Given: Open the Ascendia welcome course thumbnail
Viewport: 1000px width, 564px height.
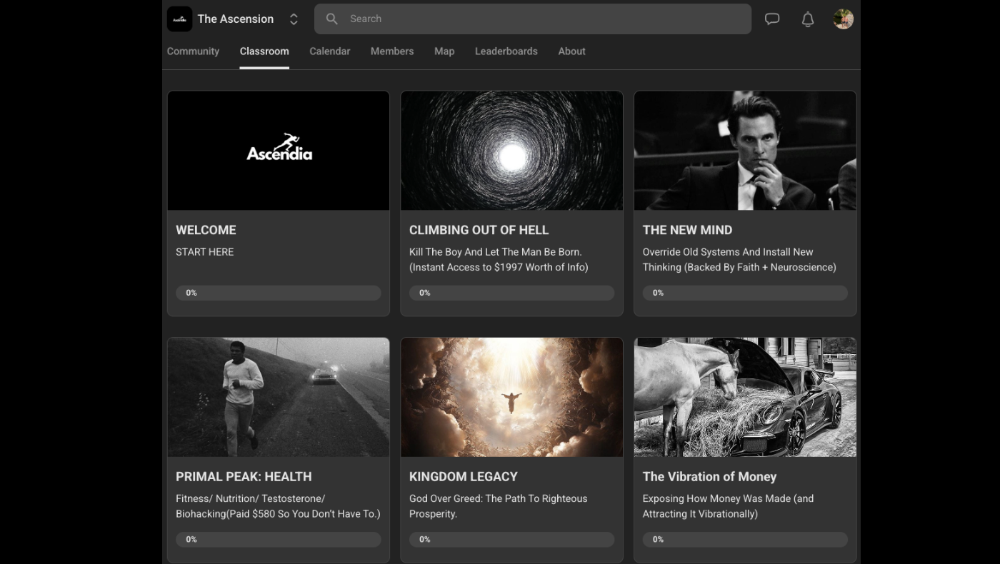Looking at the screenshot, I should click(x=279, y=151).
